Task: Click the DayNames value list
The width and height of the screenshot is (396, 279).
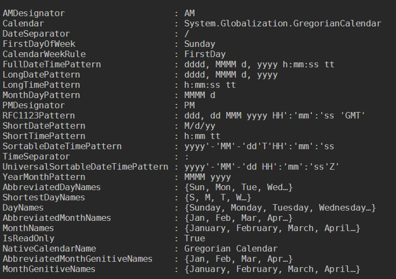Action: (x=280, y=208)
